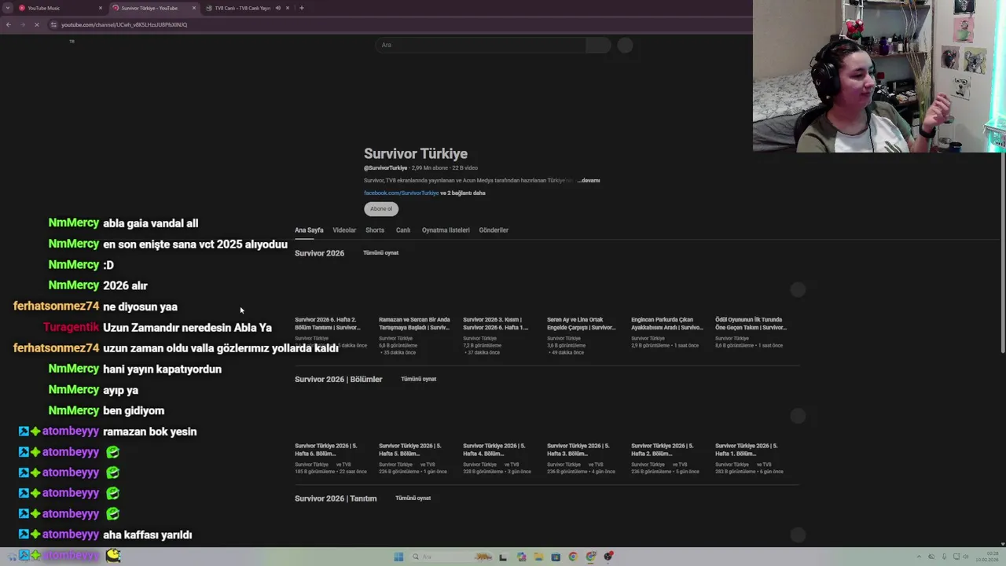The width and height of the screenshot is (1006, 566).
Task: Mute audio on the TV8 Canlı tab
Action: (x=277, y=8)
